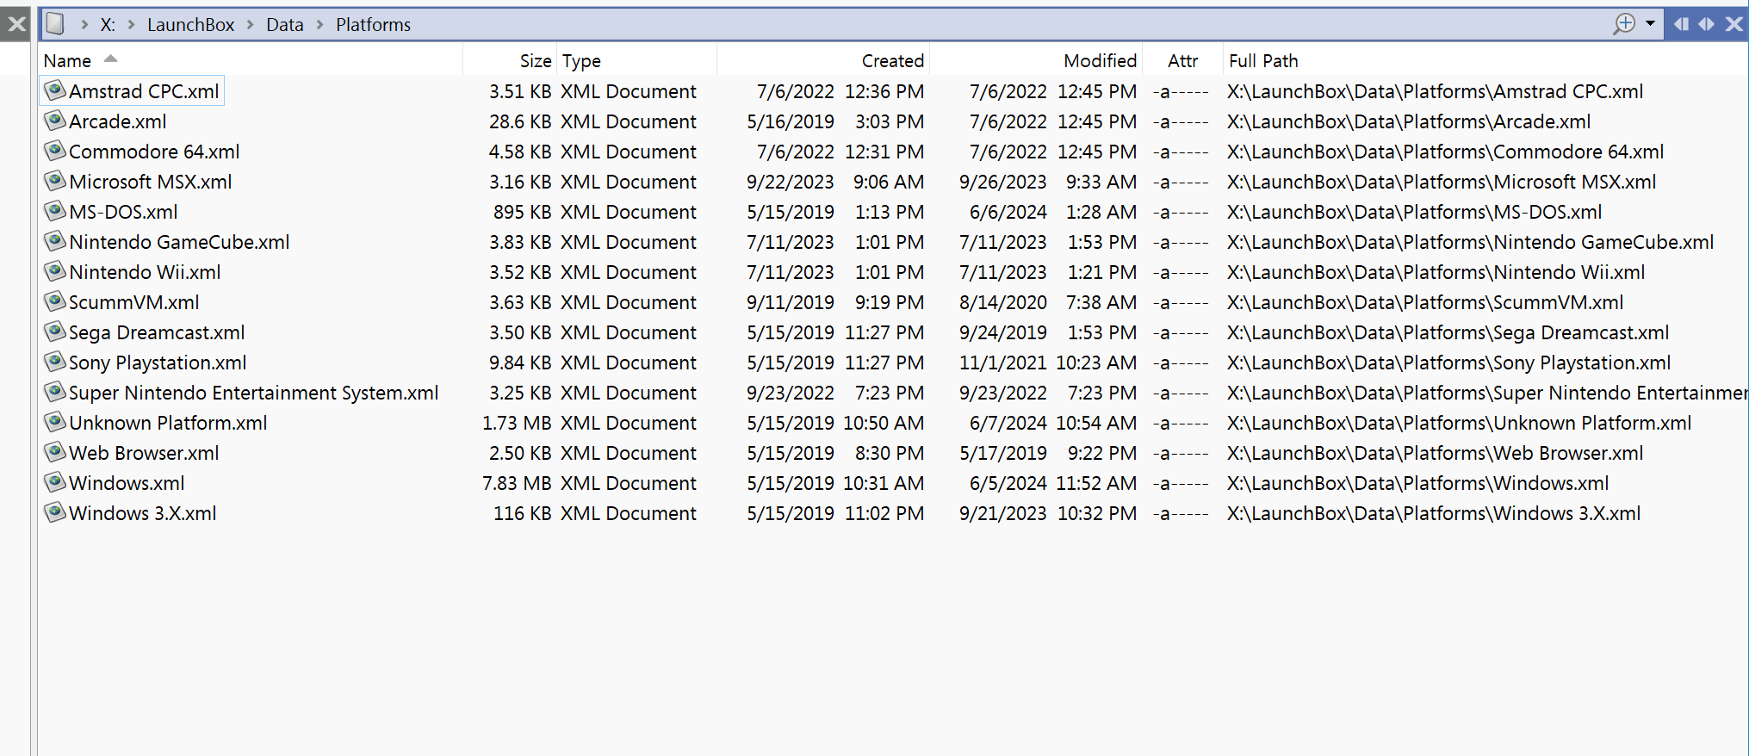Image resolution: width=1749 pixels, height=756 pixels.
Task: Select the Commodore 64.xml file name
Action: click(154, 152)
